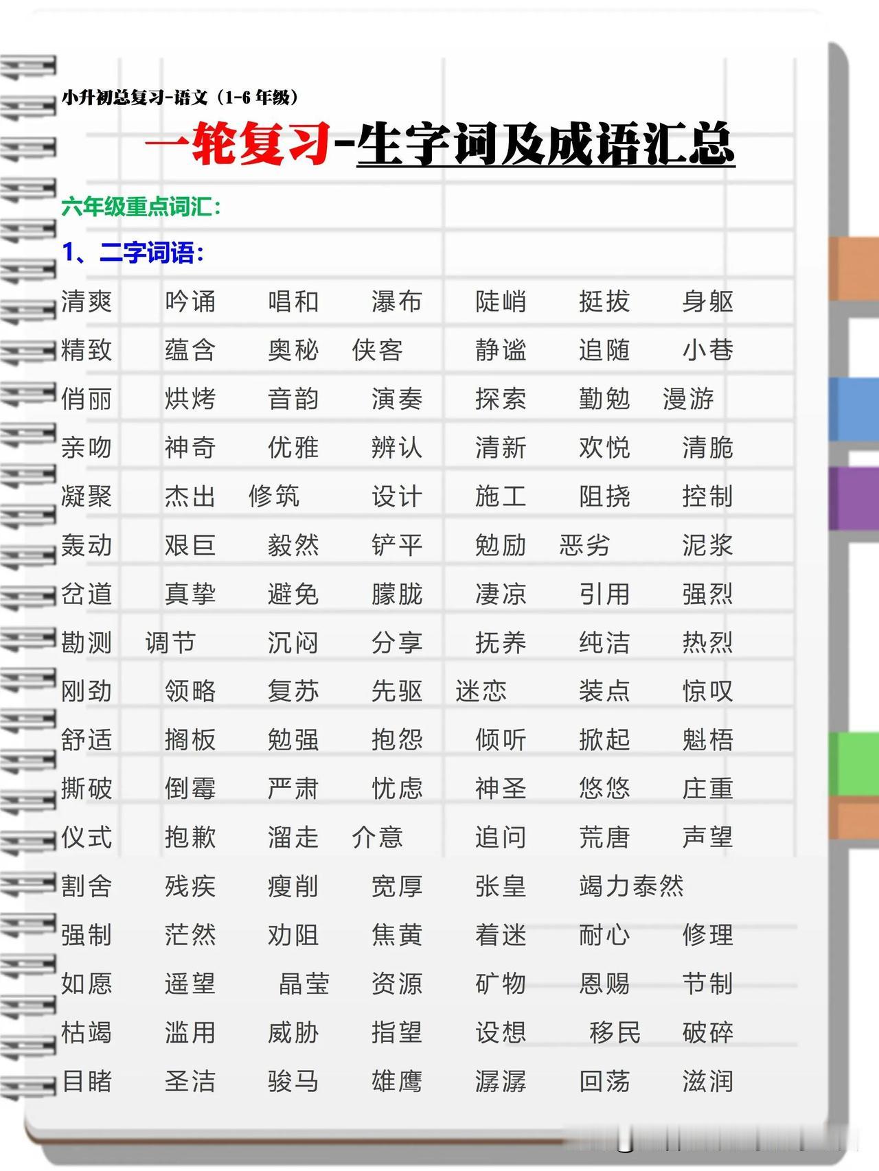Viewport: 879px width, 1171px height.
Task: Click the word 俏丽
Action: pos(87,399)
